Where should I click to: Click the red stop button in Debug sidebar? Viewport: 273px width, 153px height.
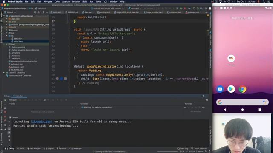pos(5,112)
